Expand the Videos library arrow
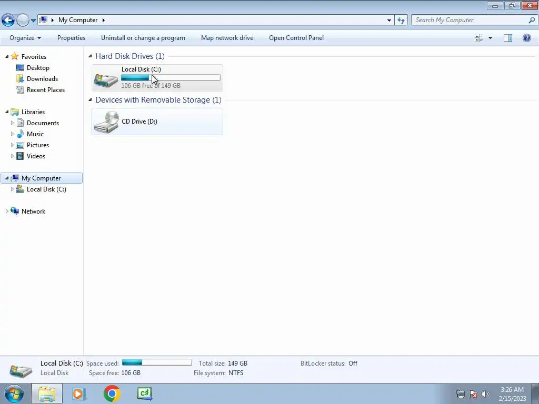The height and width of the screenshot is (404, 539). click(x=13, y=156)
